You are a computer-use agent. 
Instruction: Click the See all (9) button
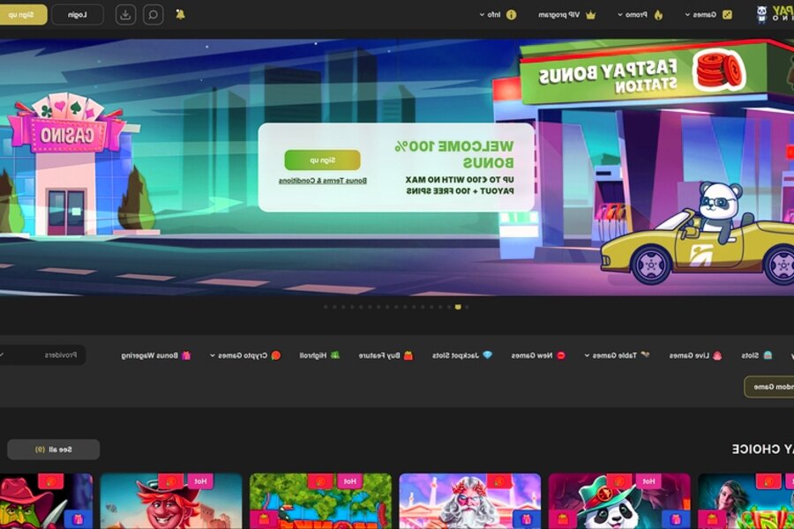click(x=53, y=450)
